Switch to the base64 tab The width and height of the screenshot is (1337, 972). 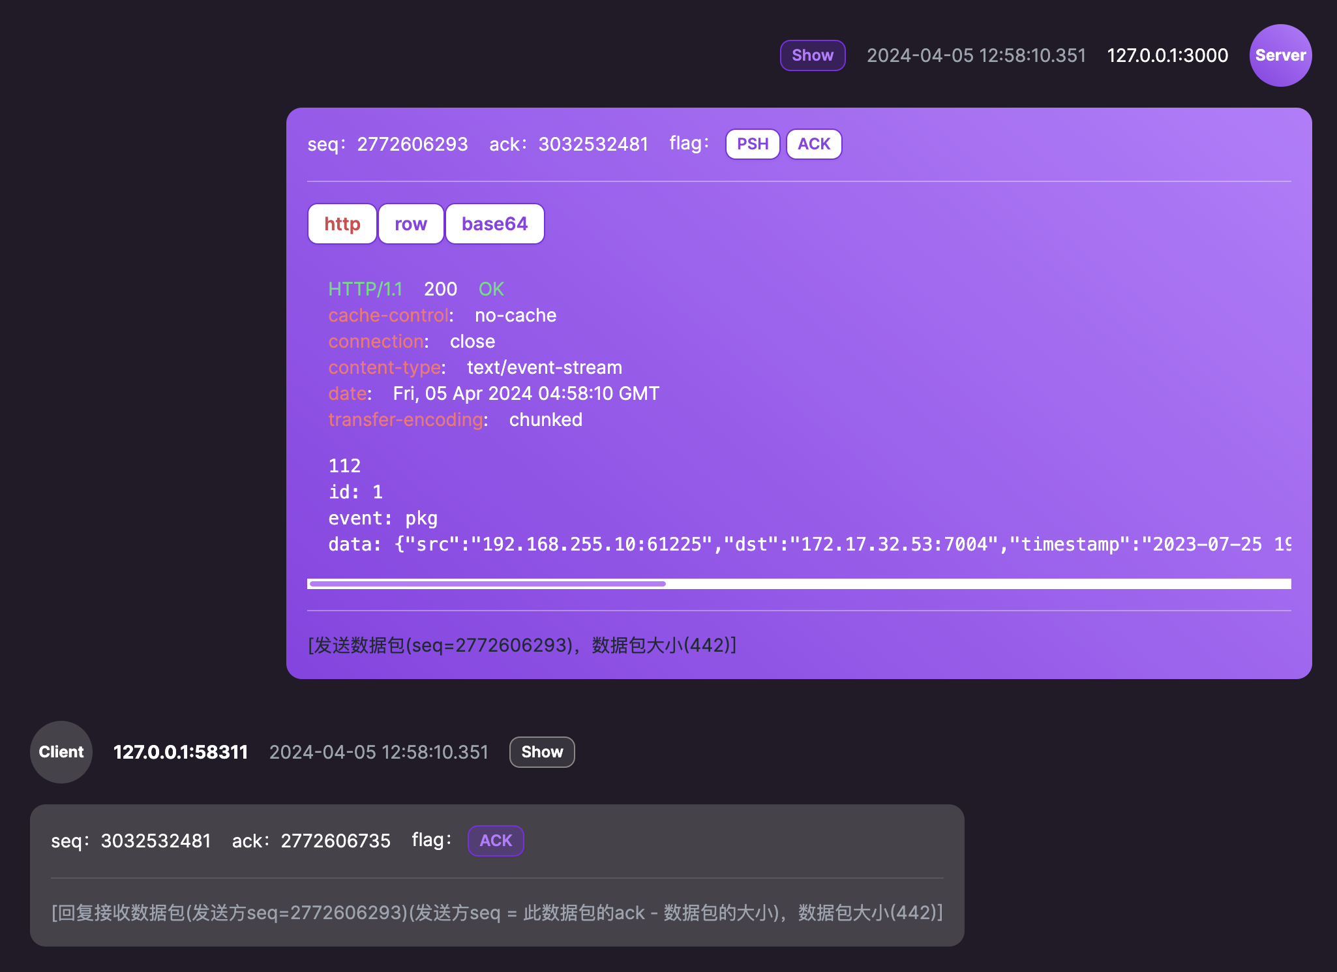pos(495,224)
